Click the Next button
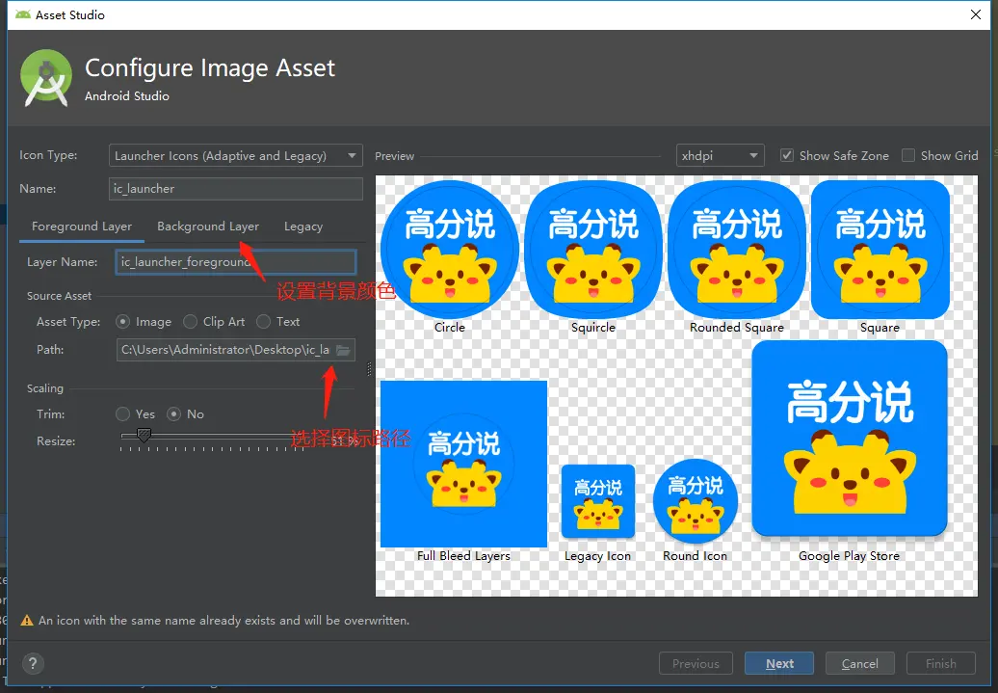The image size is (998, 693). click(x=779, y=664)
